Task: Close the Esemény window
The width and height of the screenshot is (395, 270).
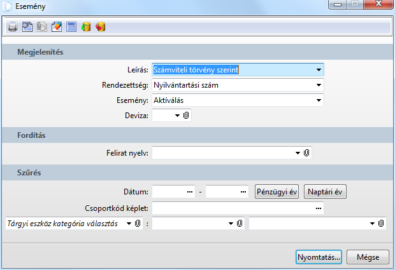Action: coord(378,4)
